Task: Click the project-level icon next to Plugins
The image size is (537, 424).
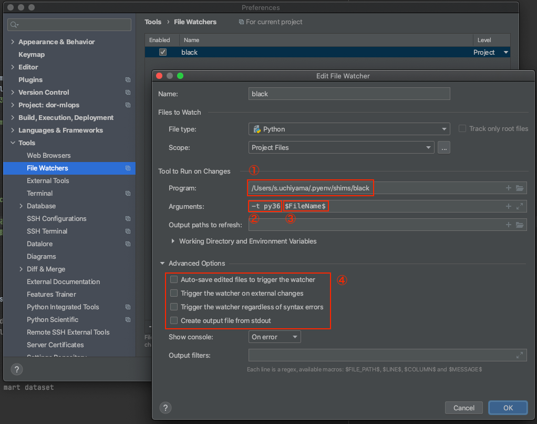Action: click(x=128, y=79)
